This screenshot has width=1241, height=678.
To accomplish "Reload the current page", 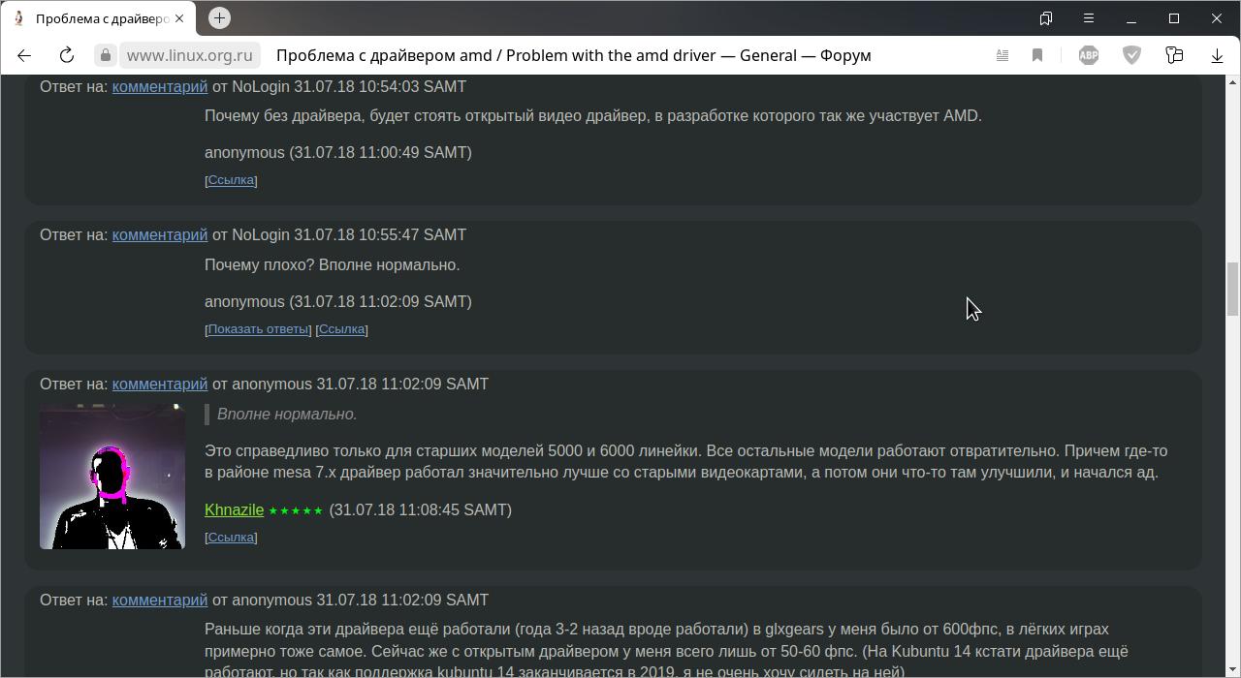I will tap(67, 55).
